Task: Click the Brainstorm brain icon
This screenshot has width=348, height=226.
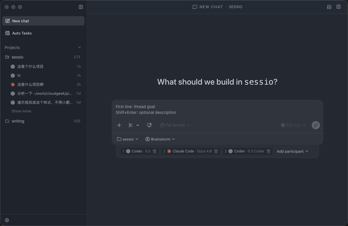Action: pos(147,139)
